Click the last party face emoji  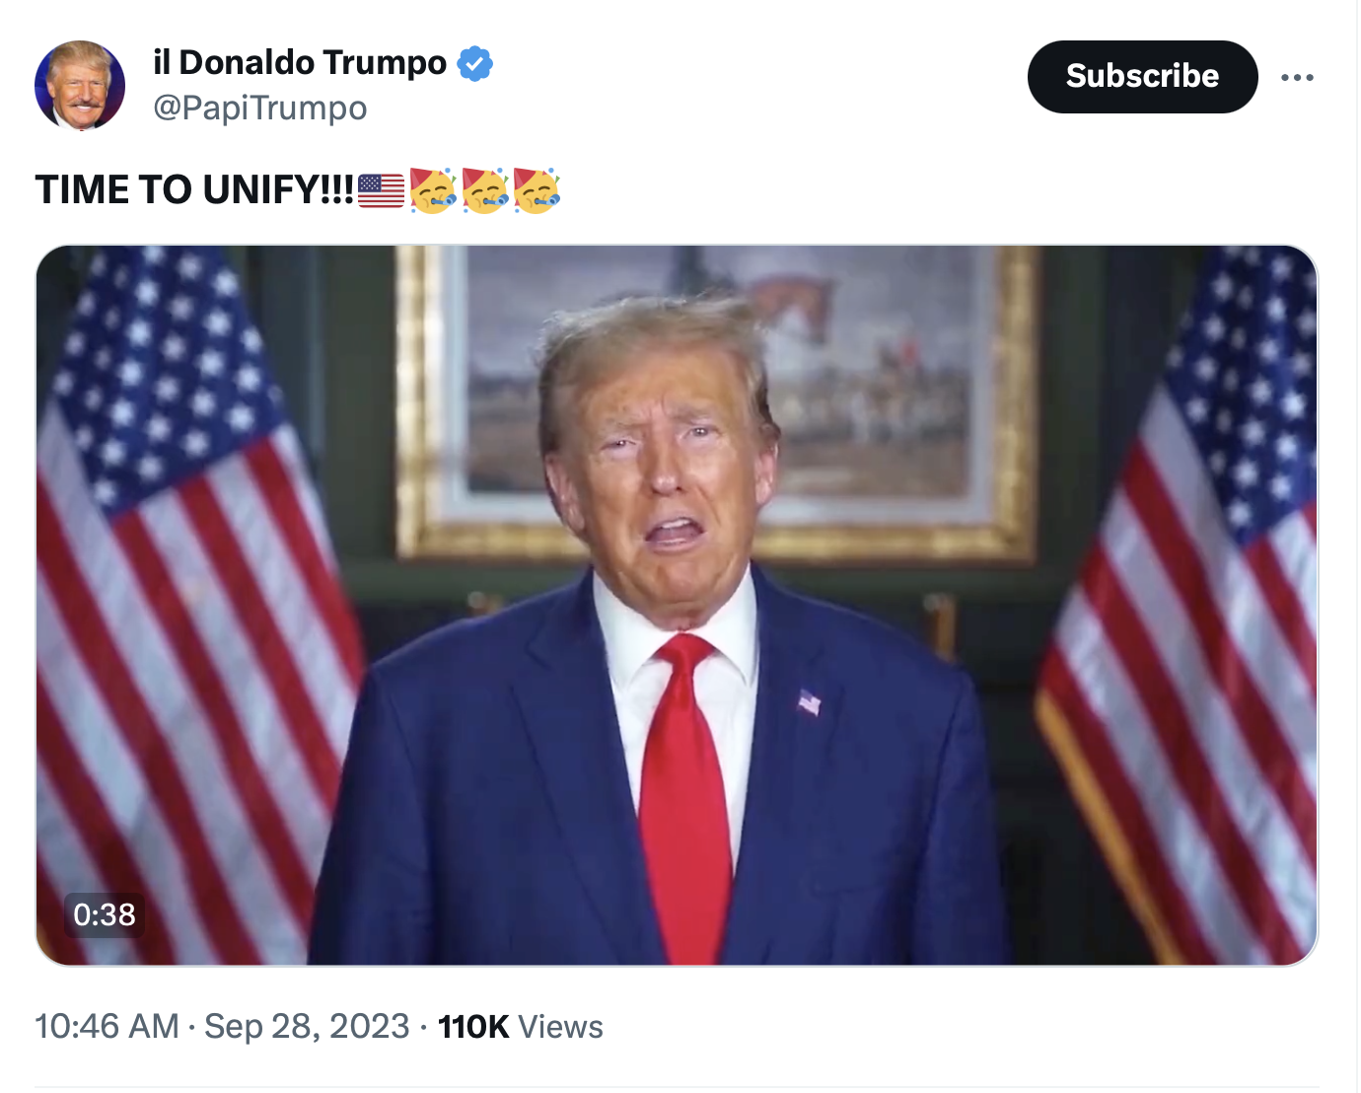[537, 190]
